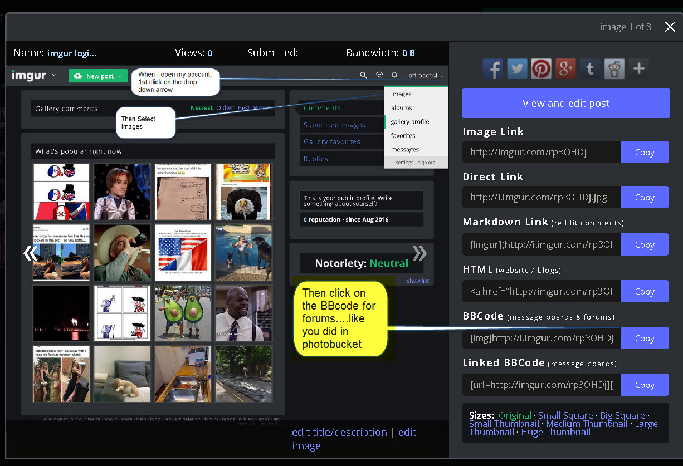Share image on Google Plus
Screen dimensions: 683x466
[566, 69]
